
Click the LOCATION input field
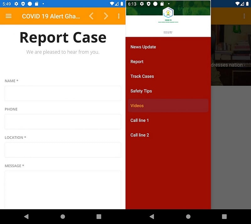tap(63, 150)
